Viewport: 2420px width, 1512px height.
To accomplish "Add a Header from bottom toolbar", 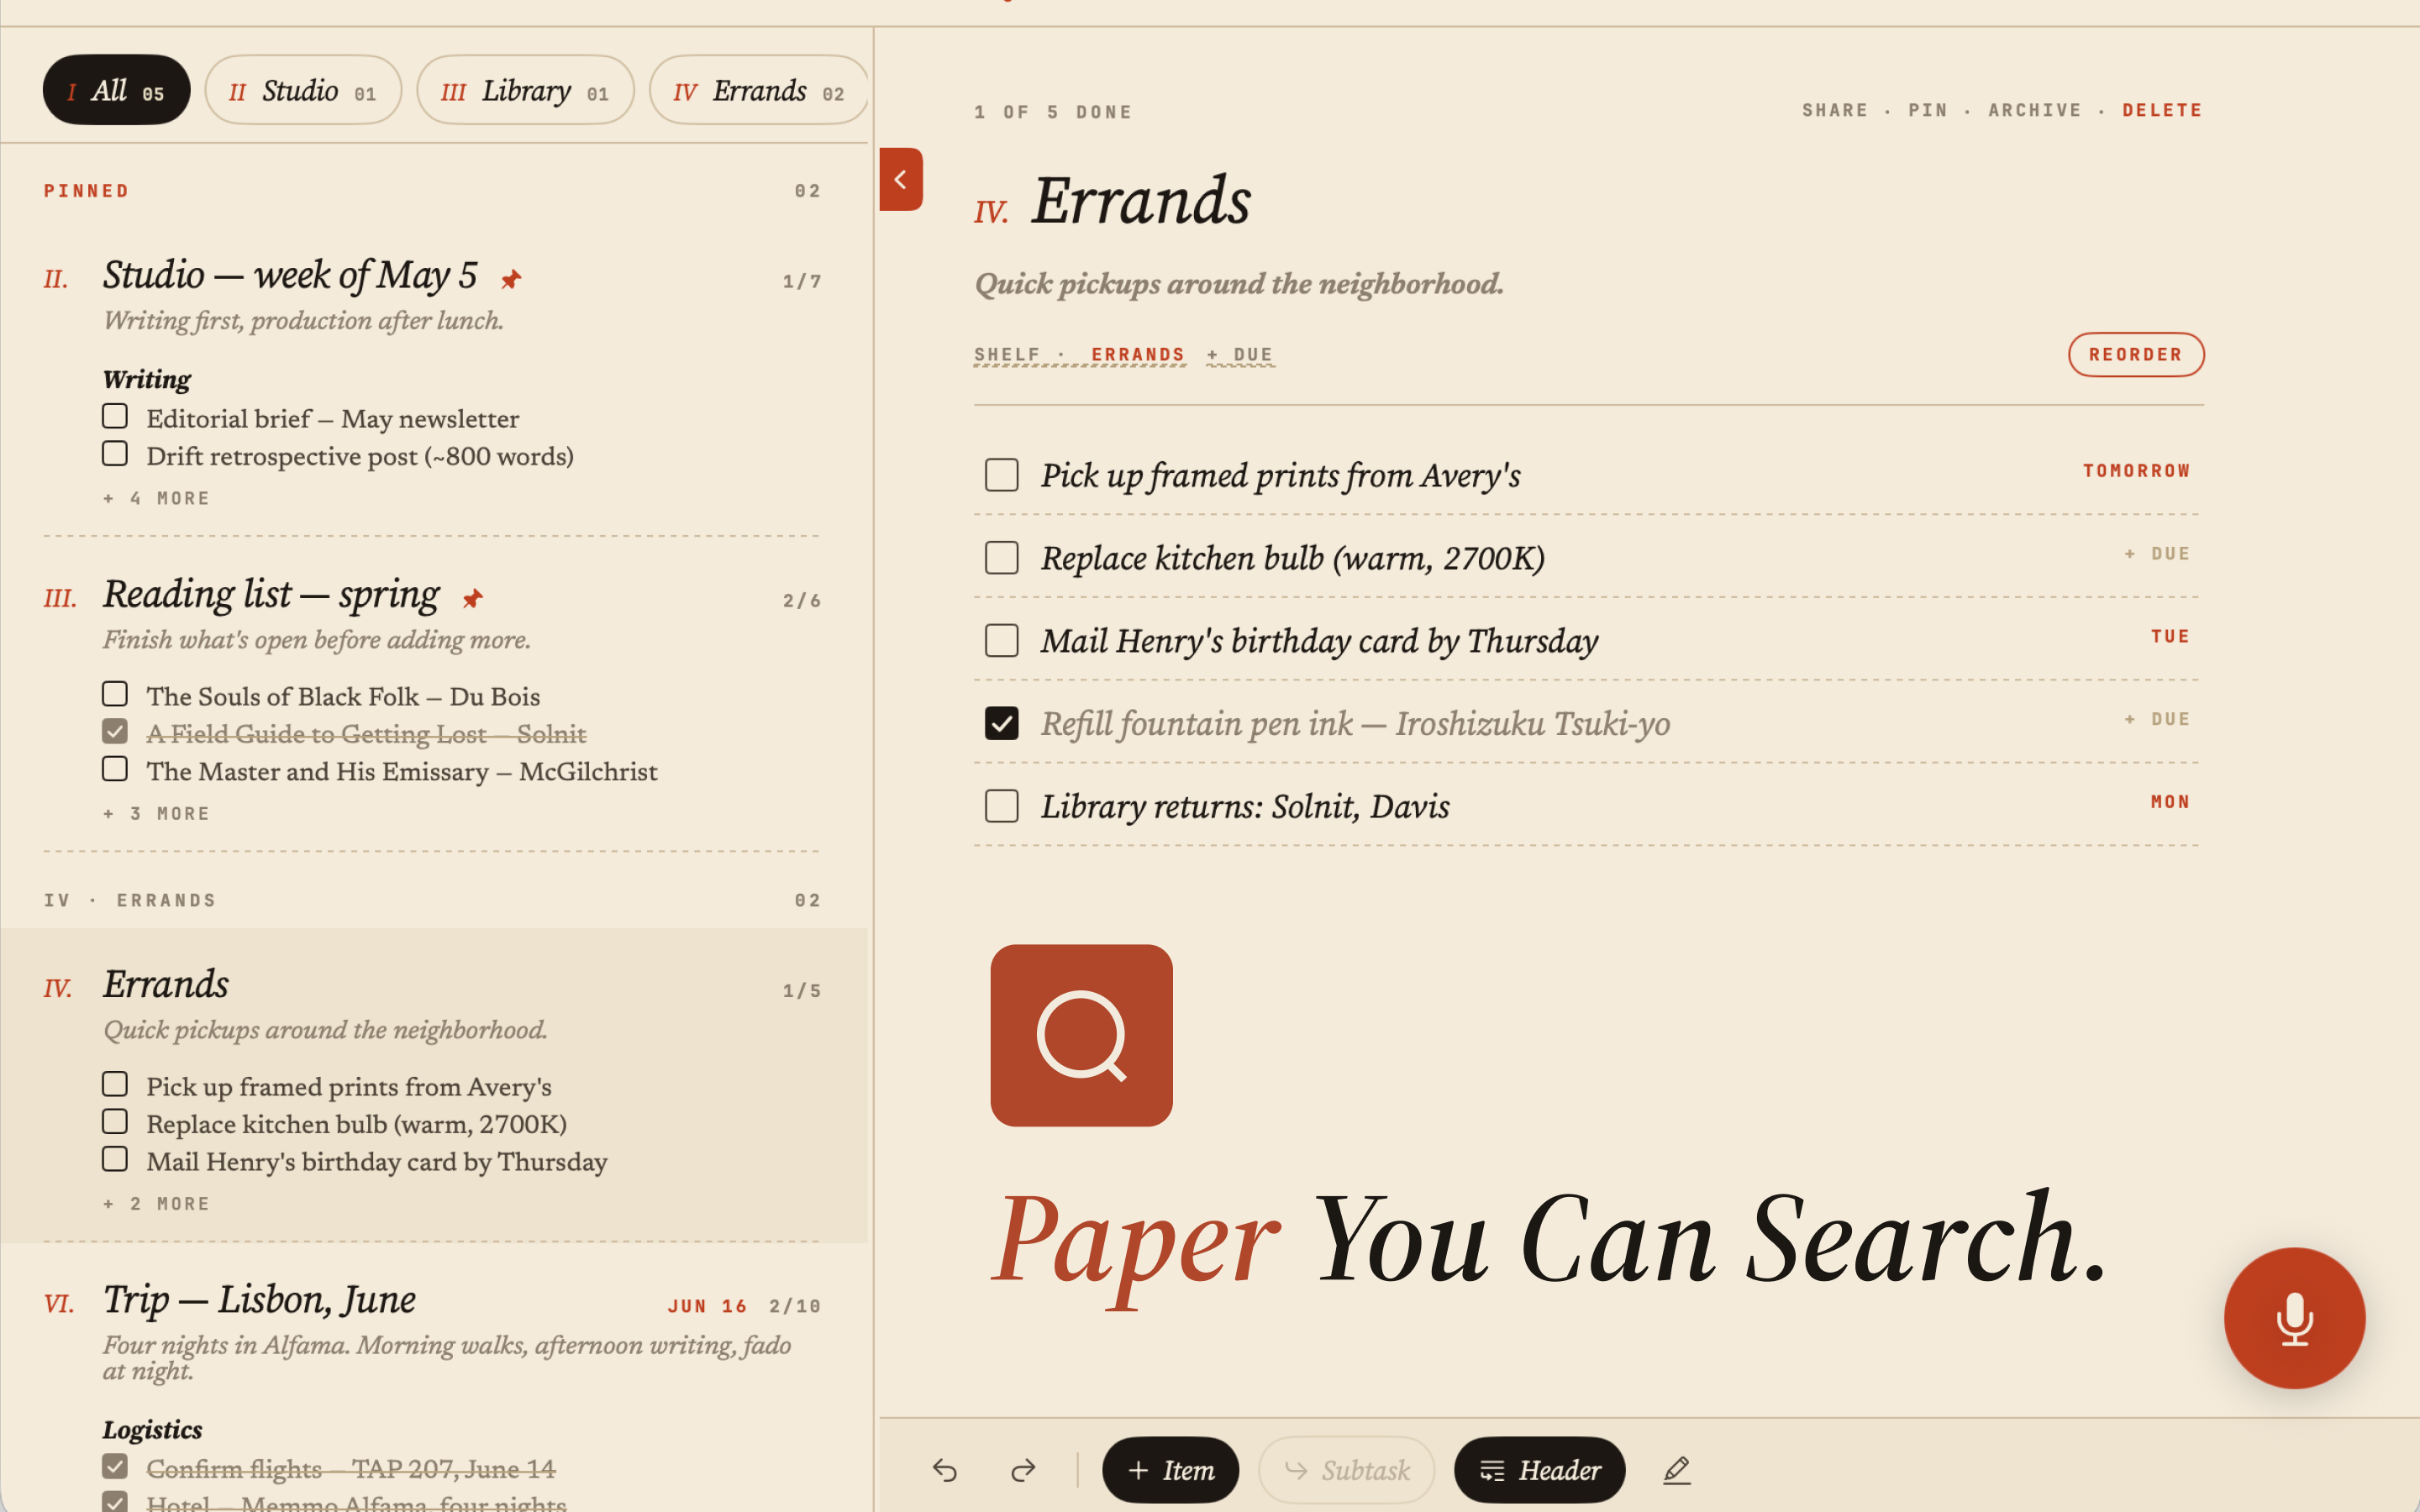I will coord(1539,1470).
